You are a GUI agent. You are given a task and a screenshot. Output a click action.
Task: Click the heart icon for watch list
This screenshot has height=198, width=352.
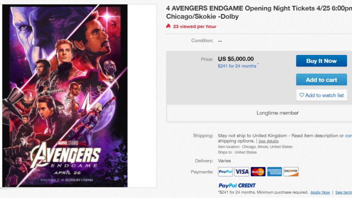tap(301, 95)
